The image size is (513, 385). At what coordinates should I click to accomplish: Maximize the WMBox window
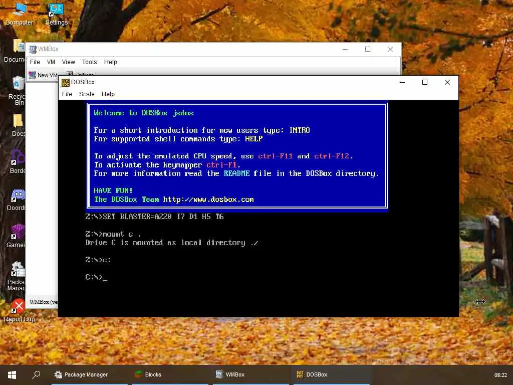click(368, 49)
